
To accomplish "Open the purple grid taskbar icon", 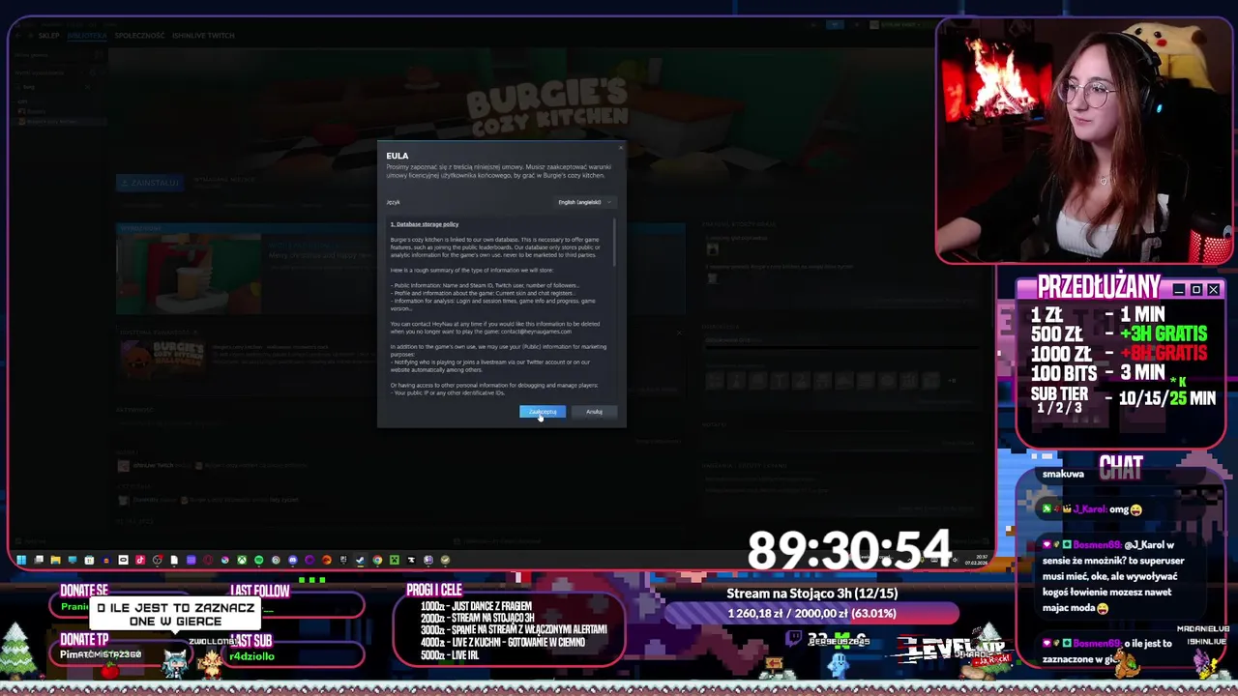I will coord(191,560).
